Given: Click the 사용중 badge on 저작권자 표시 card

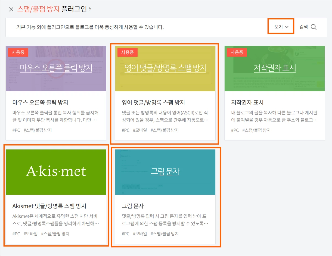Looking at the screenshot, I should [x=237, y=52].
